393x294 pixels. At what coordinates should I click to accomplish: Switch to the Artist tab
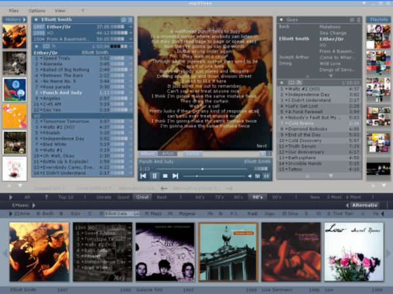point(168,154)
